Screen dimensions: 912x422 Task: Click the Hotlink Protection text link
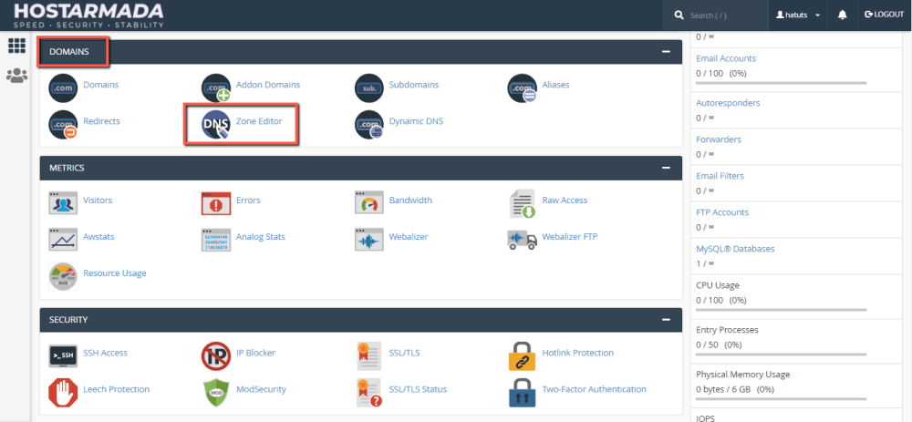(577, 352)
